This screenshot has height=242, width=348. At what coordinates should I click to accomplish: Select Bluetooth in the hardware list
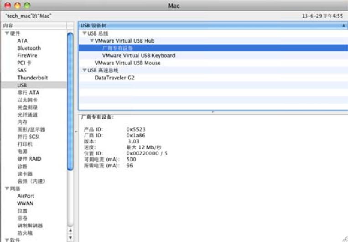pos(29,48)
